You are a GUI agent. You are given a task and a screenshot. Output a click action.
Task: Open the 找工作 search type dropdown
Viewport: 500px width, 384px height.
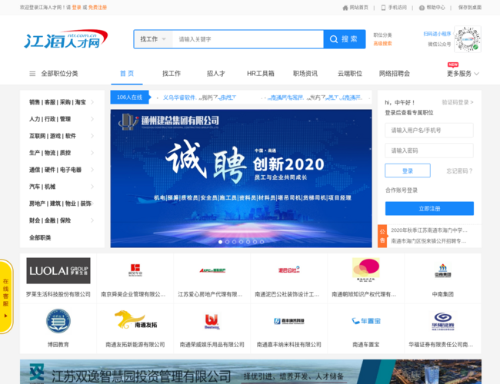click(153, 39)
